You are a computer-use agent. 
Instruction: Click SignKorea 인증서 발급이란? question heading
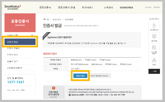pos(59,37)
